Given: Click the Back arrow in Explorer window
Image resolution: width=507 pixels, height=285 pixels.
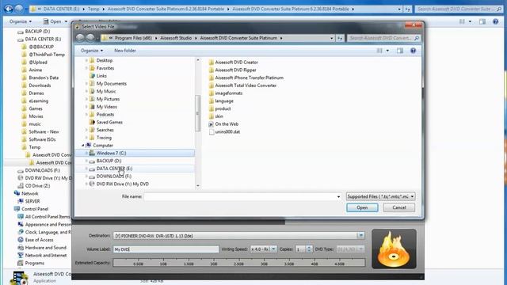Looking at the screenshot, I should click(9, 9).
